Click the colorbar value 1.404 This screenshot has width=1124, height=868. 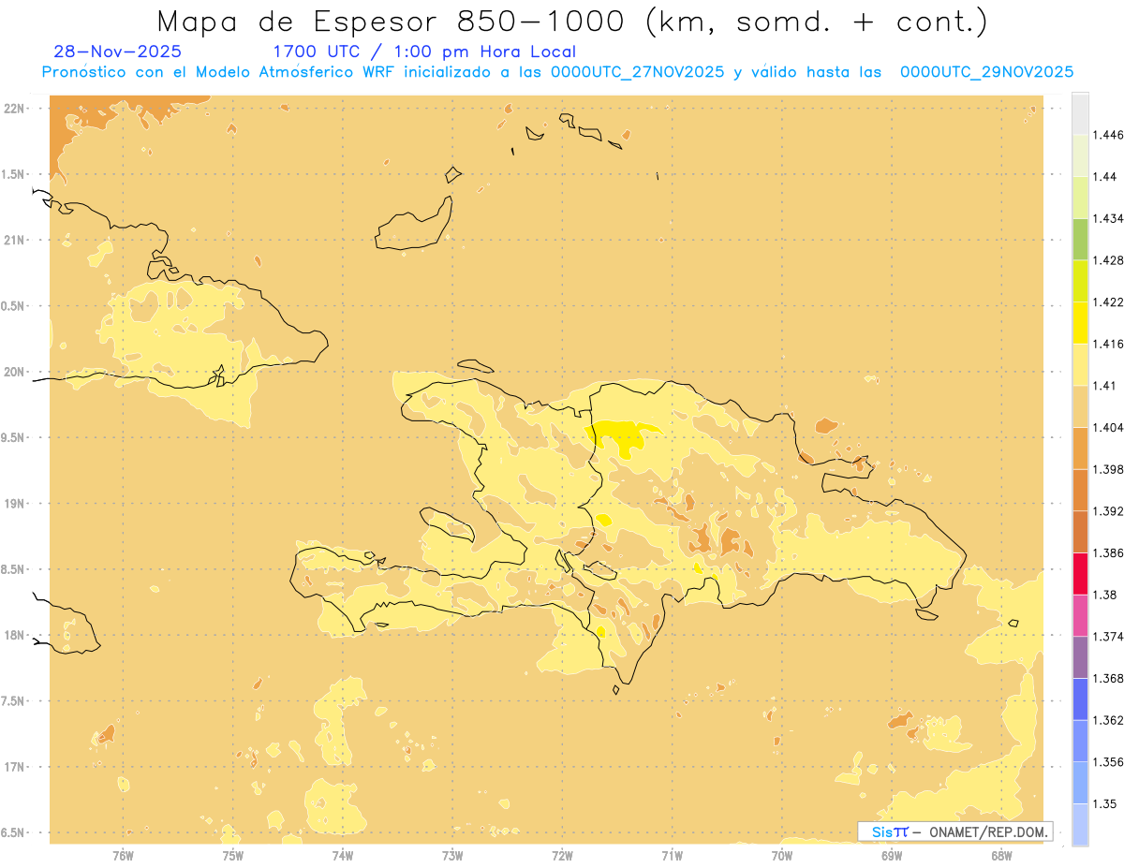pos(1108,427)
